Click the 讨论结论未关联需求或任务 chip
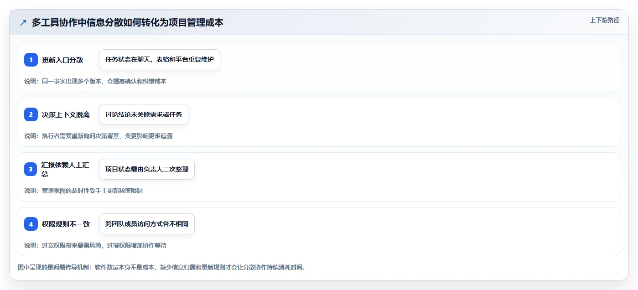The height and width of the screenshot is (290, 638). [144, 114]
